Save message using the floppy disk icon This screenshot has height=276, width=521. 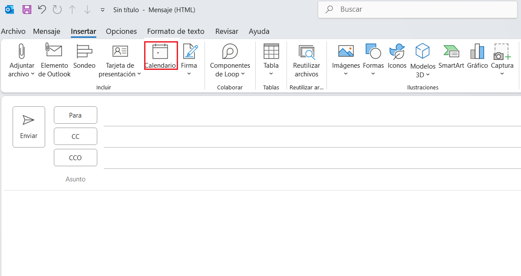27,10
